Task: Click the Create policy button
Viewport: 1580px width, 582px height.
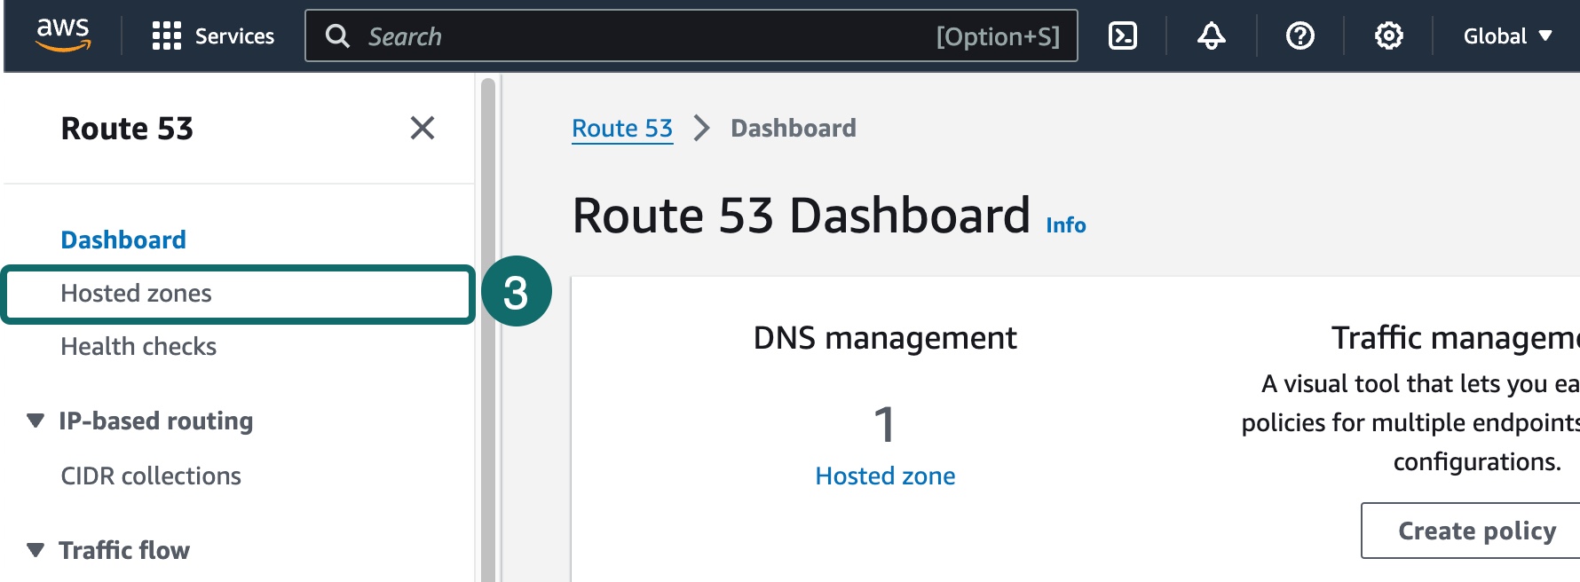Action: (x=1473, y=531)
